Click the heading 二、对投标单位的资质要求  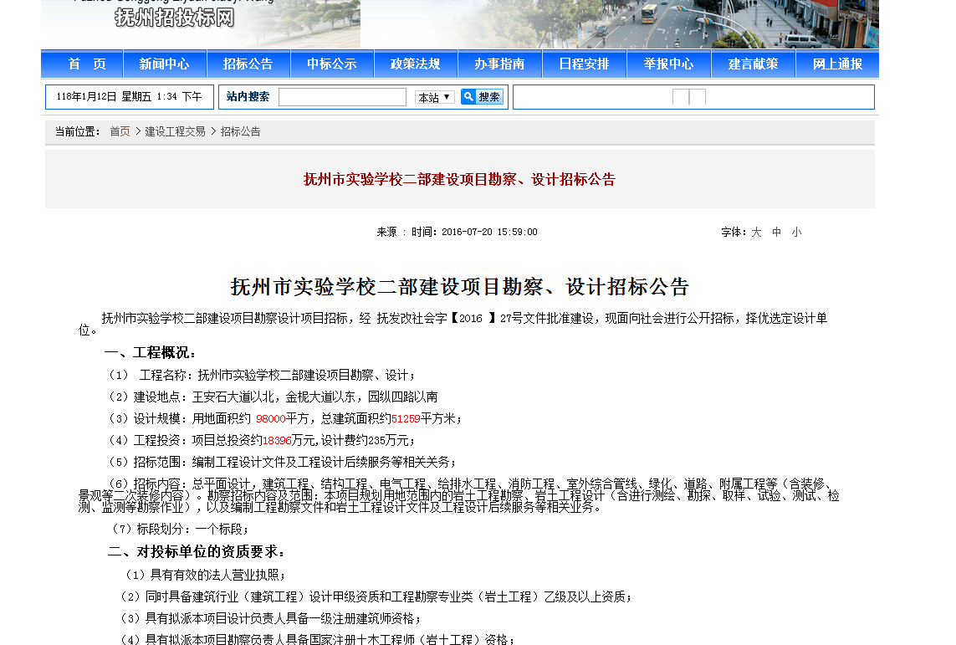point(196,552)
